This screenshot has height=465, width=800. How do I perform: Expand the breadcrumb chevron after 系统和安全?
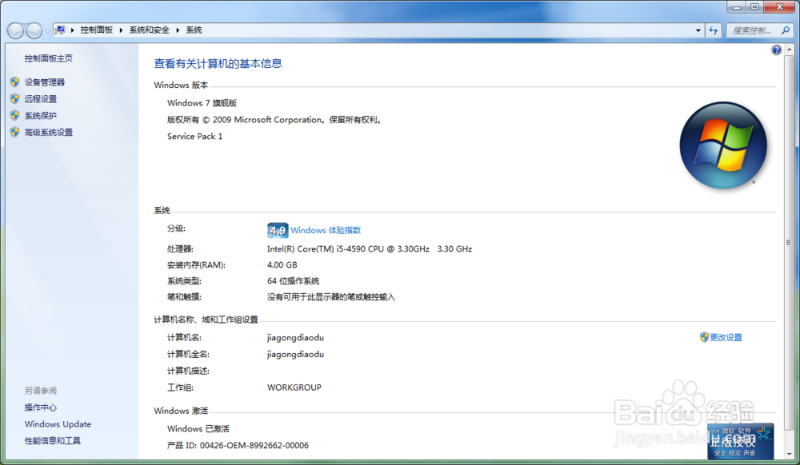coord(178,30)
